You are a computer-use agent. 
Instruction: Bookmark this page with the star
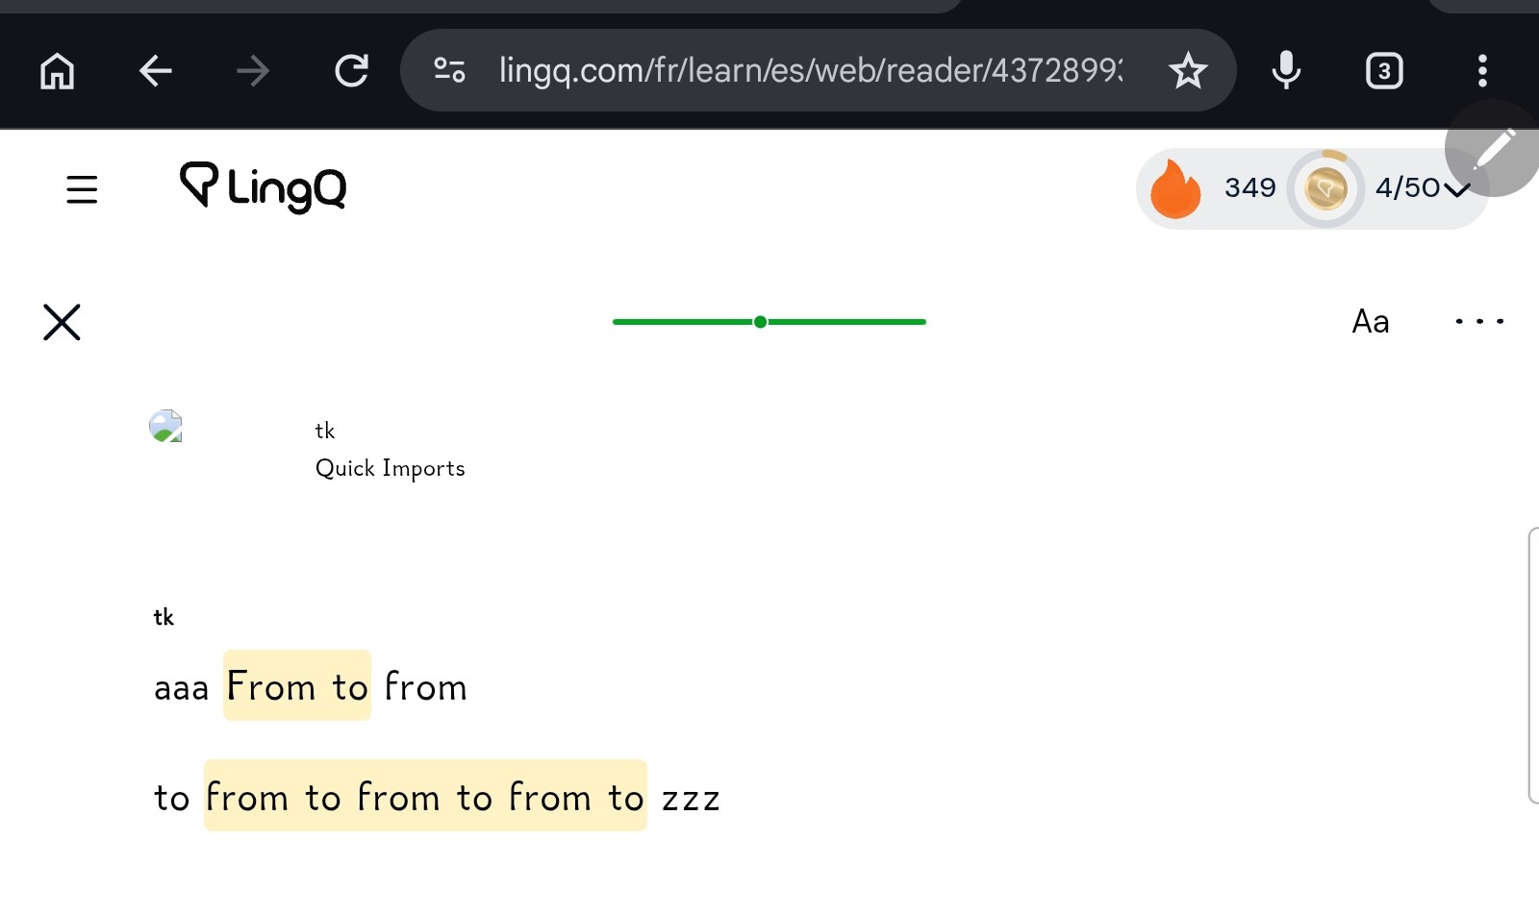point(1188,70)
